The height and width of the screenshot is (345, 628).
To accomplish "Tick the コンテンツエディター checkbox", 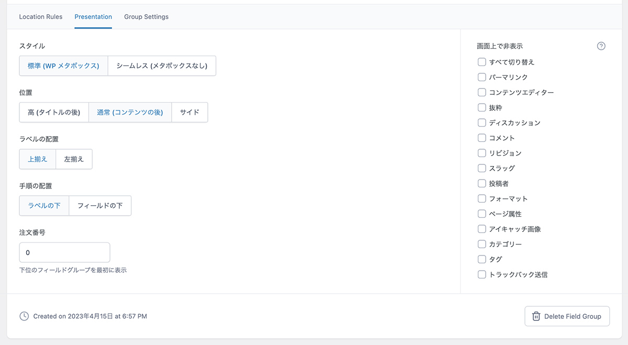I will [x=482, y=92].
